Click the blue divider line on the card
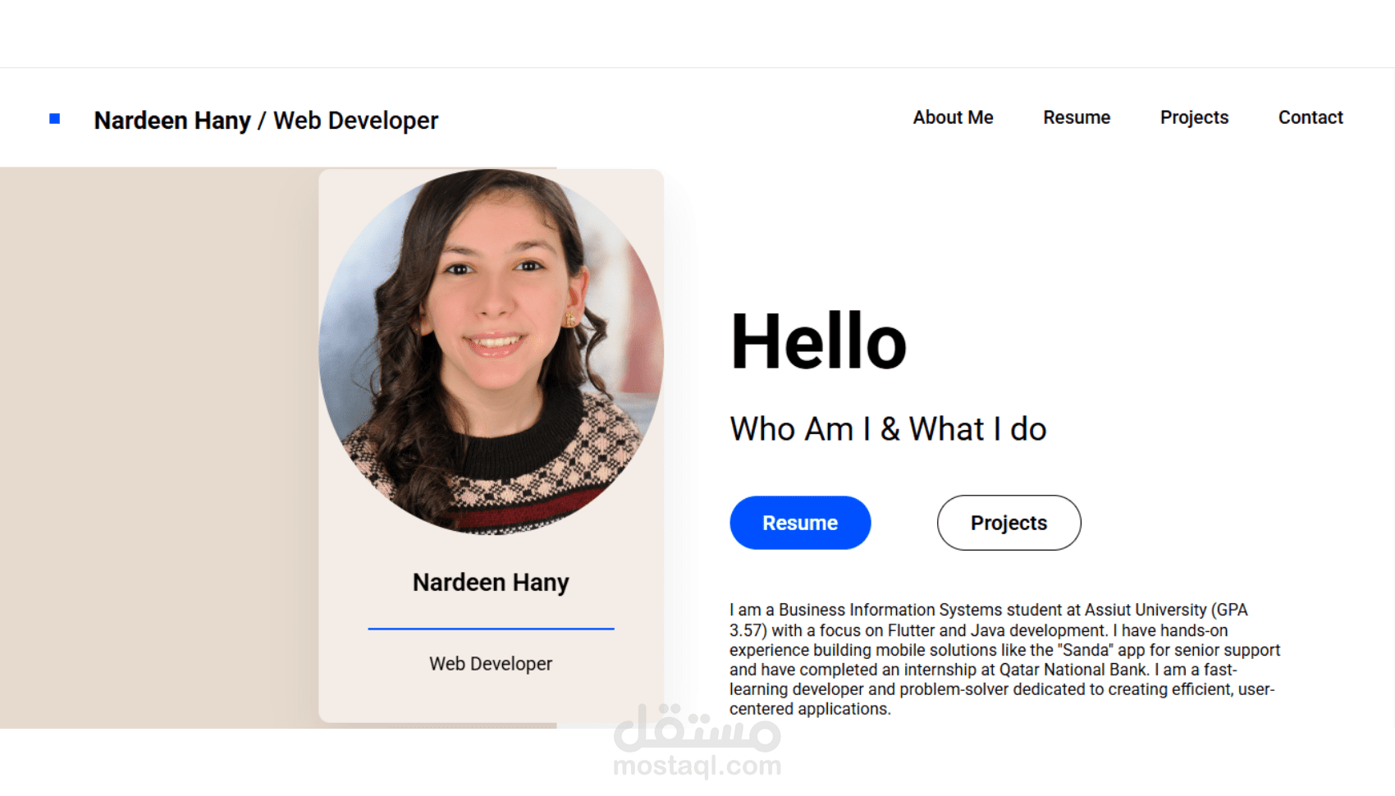 pyautogui.click(x=490, y=630)
